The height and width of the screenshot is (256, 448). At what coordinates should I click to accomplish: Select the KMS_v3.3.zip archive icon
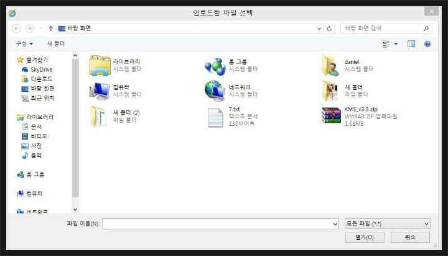pos(331,115)
